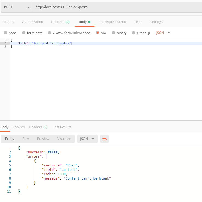Open the Pre-request Script tab

coord(112,22)
